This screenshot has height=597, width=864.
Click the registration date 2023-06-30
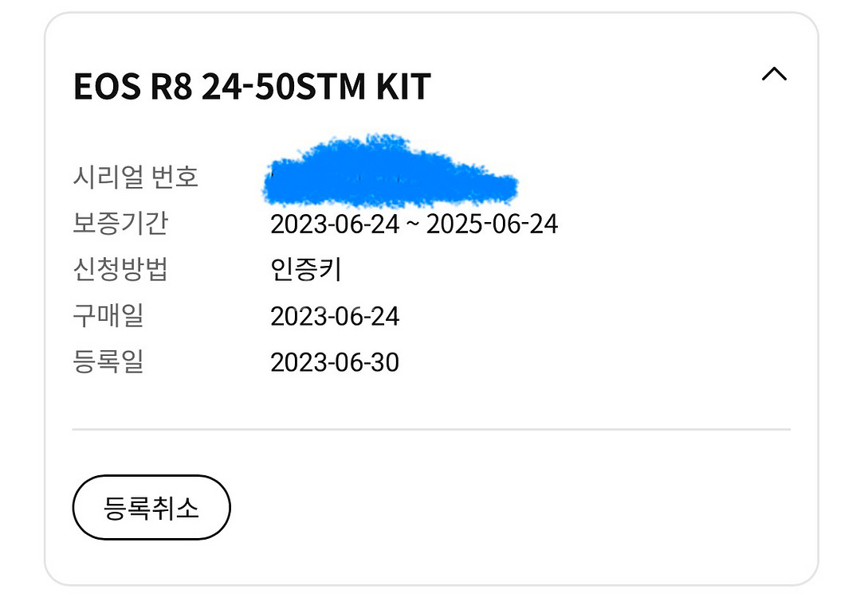(335, 363)
